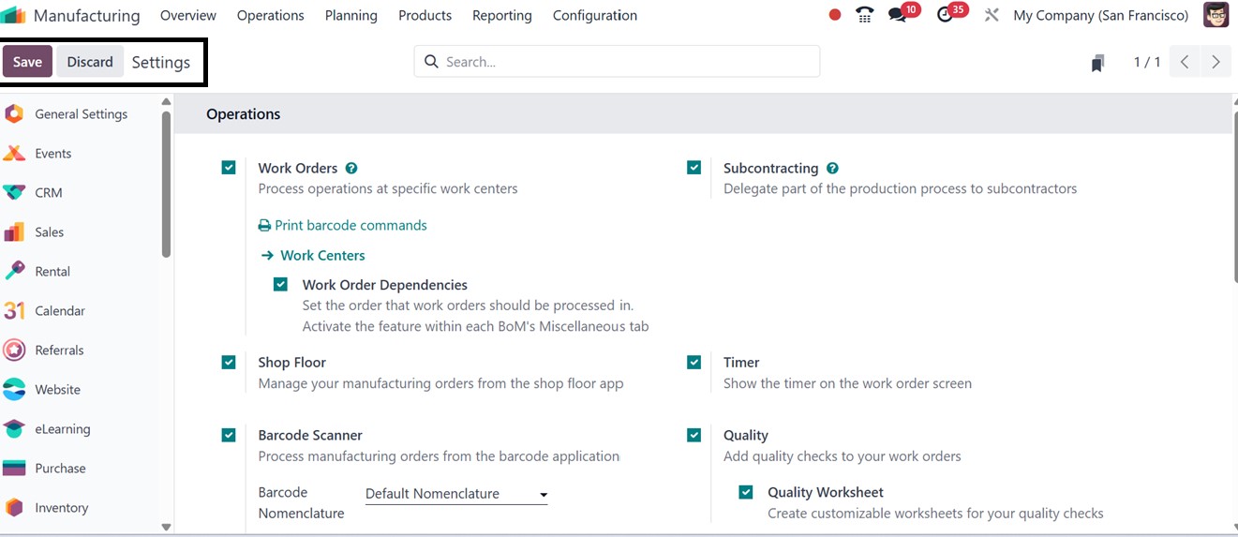Viewport: 1238px width, 537px height.
Task: Open the Work Centers link
Action: tap(322, 255)
